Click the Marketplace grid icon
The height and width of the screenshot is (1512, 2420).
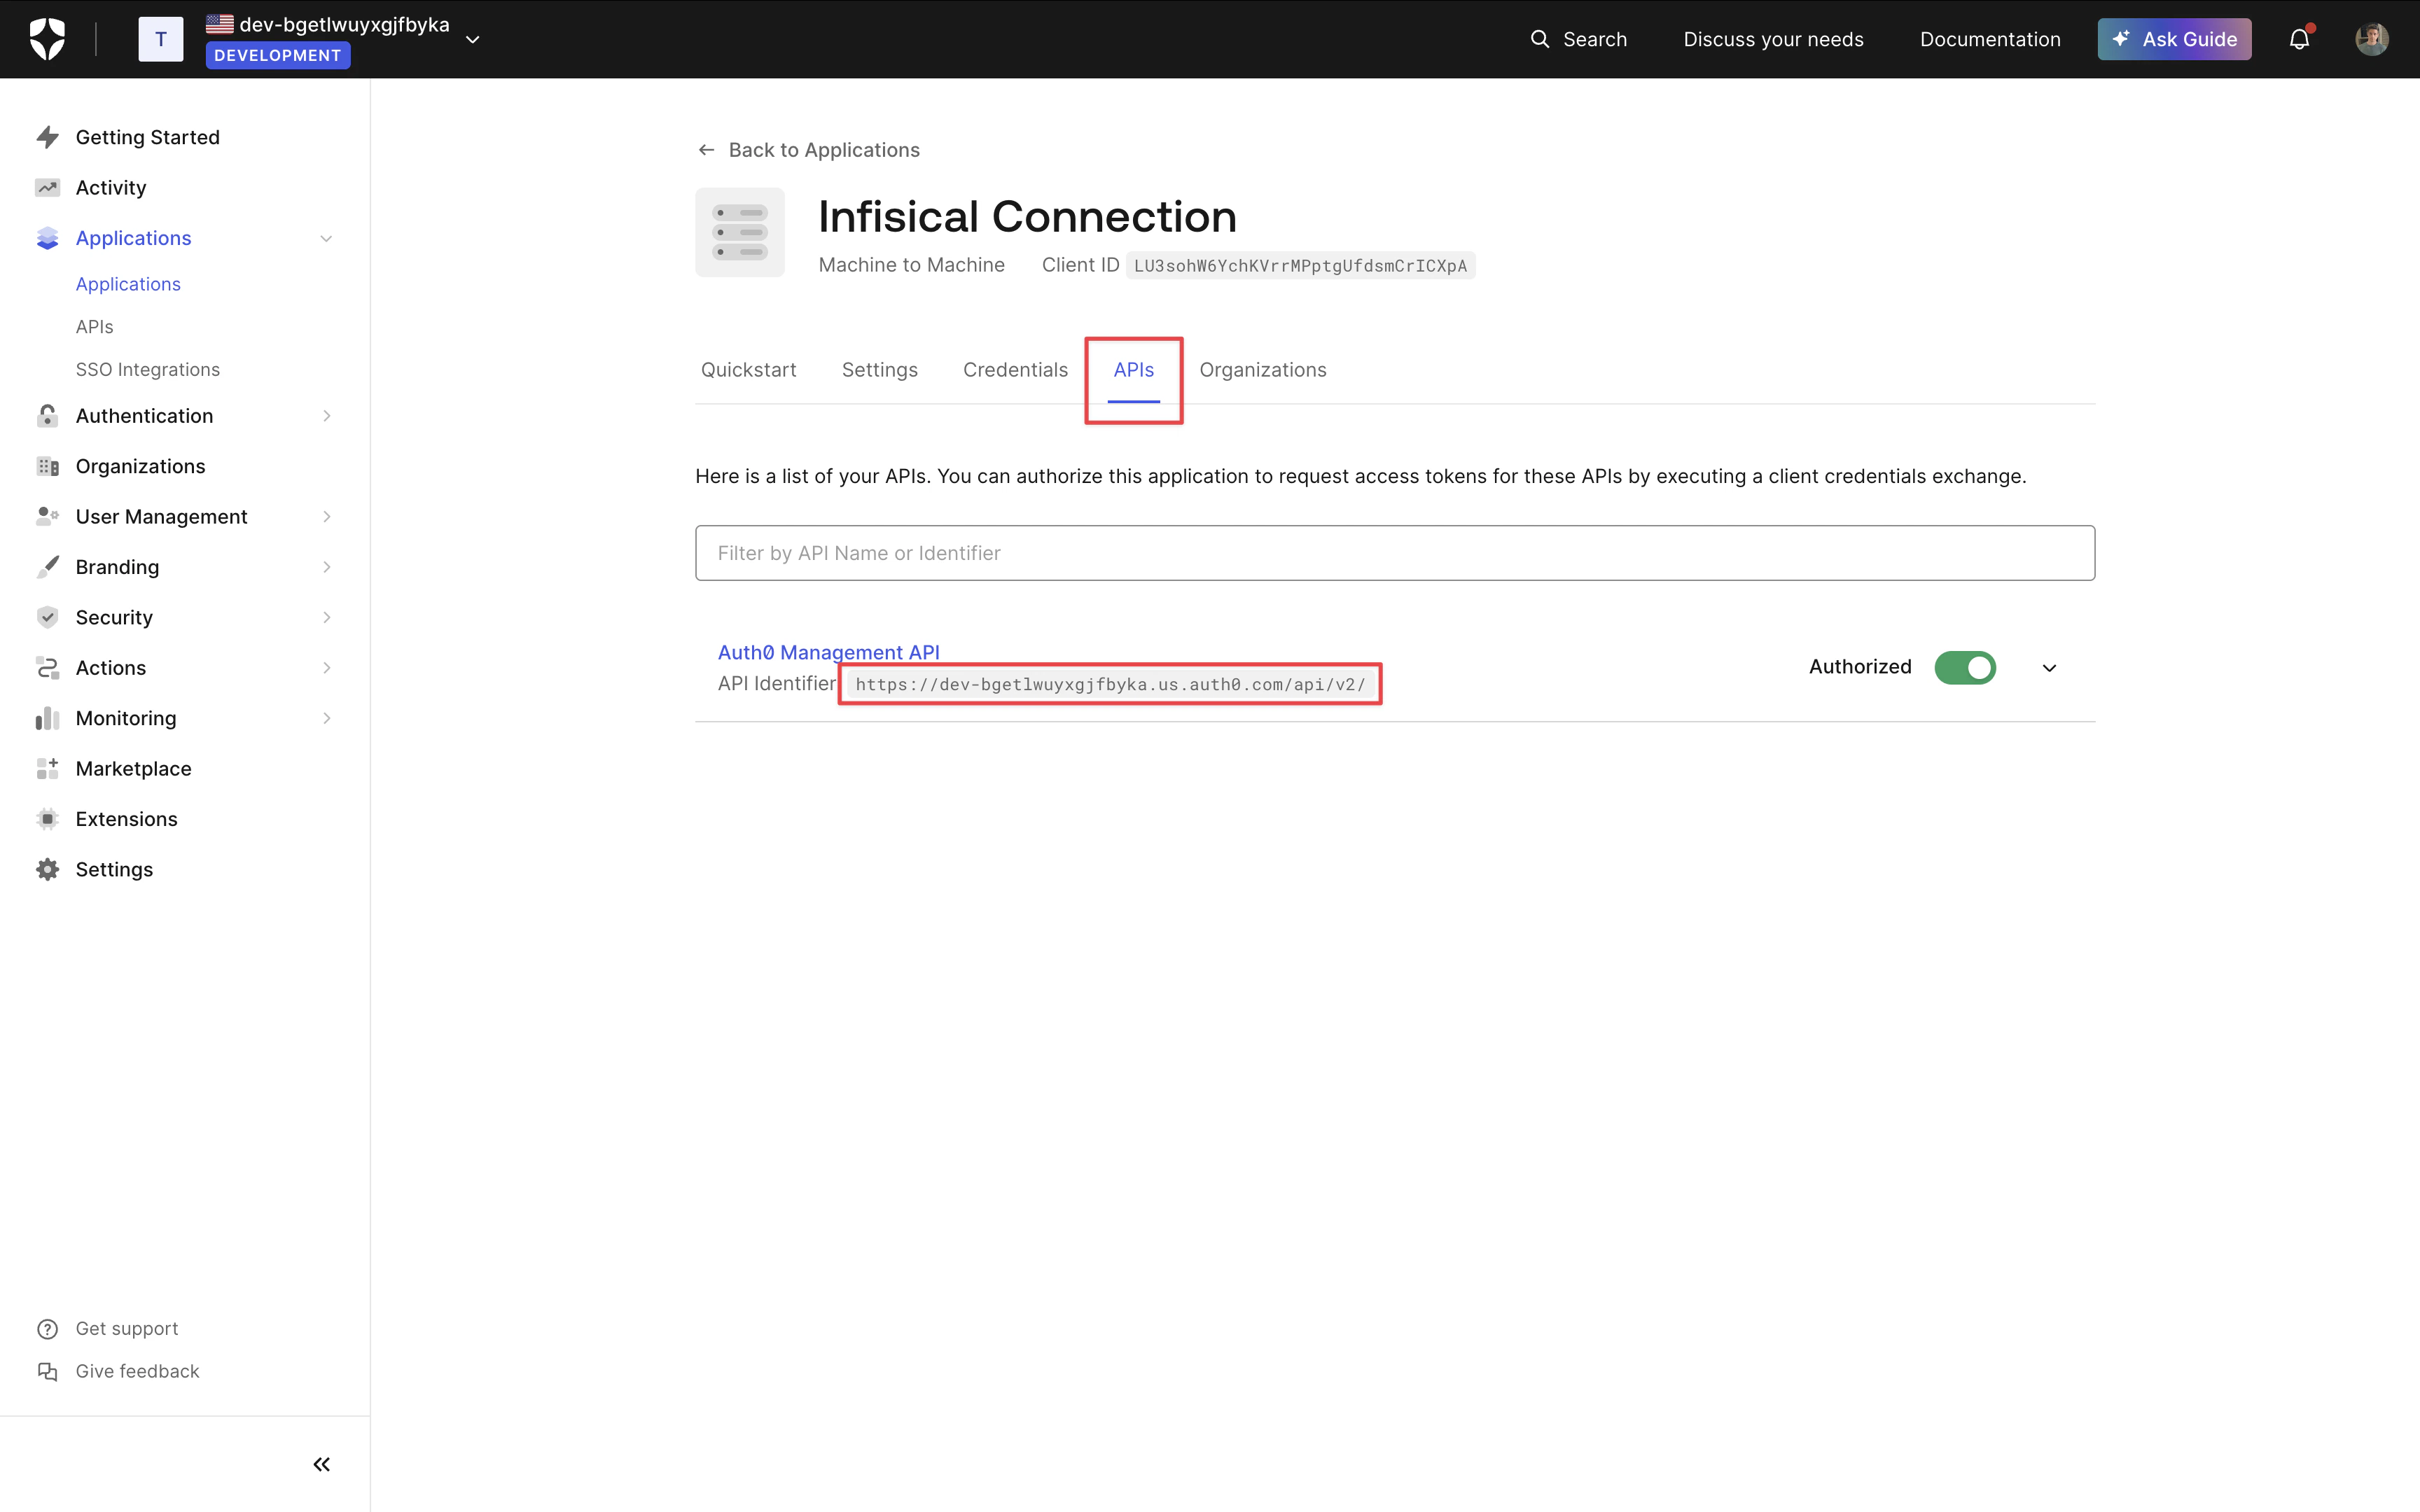pos(47,768)
